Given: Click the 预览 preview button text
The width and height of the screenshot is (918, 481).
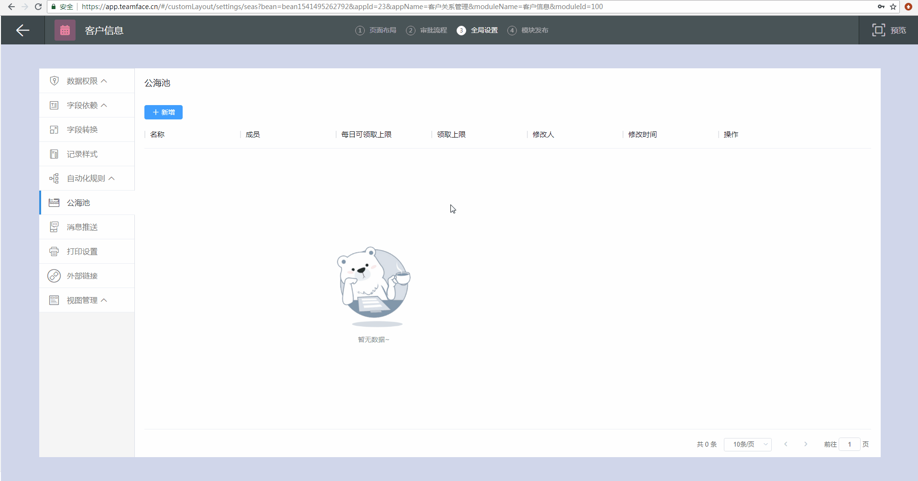Looking at the screenshot, I should point(898,30).
